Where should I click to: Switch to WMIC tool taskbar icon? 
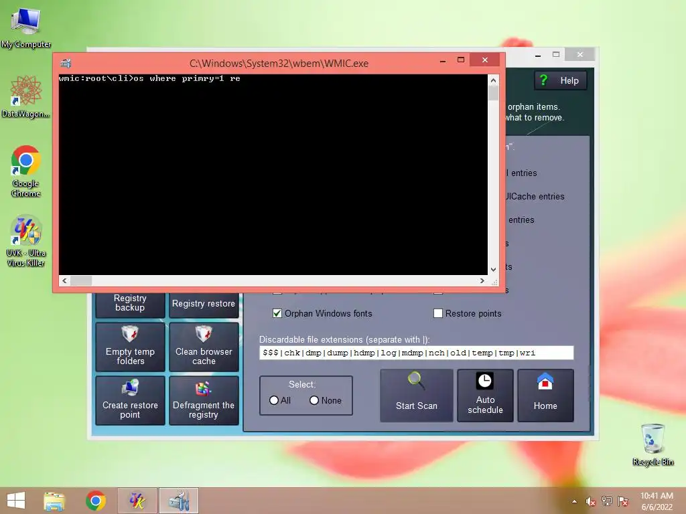[x=178, y=501]
